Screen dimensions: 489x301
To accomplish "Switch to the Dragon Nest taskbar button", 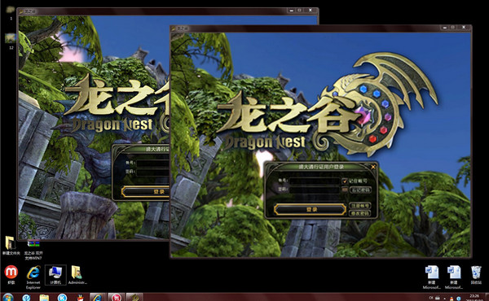I will click(134, 297).
